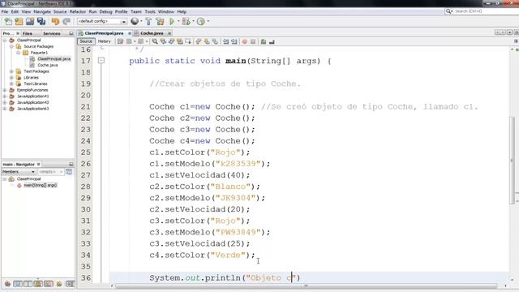519x292 pixels.
Task: Collapse main method fold at line 17
Action: [101, 61]
